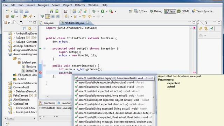Choose assertEquals(String expected, String actual) suggestion

[x=113, y=108]
